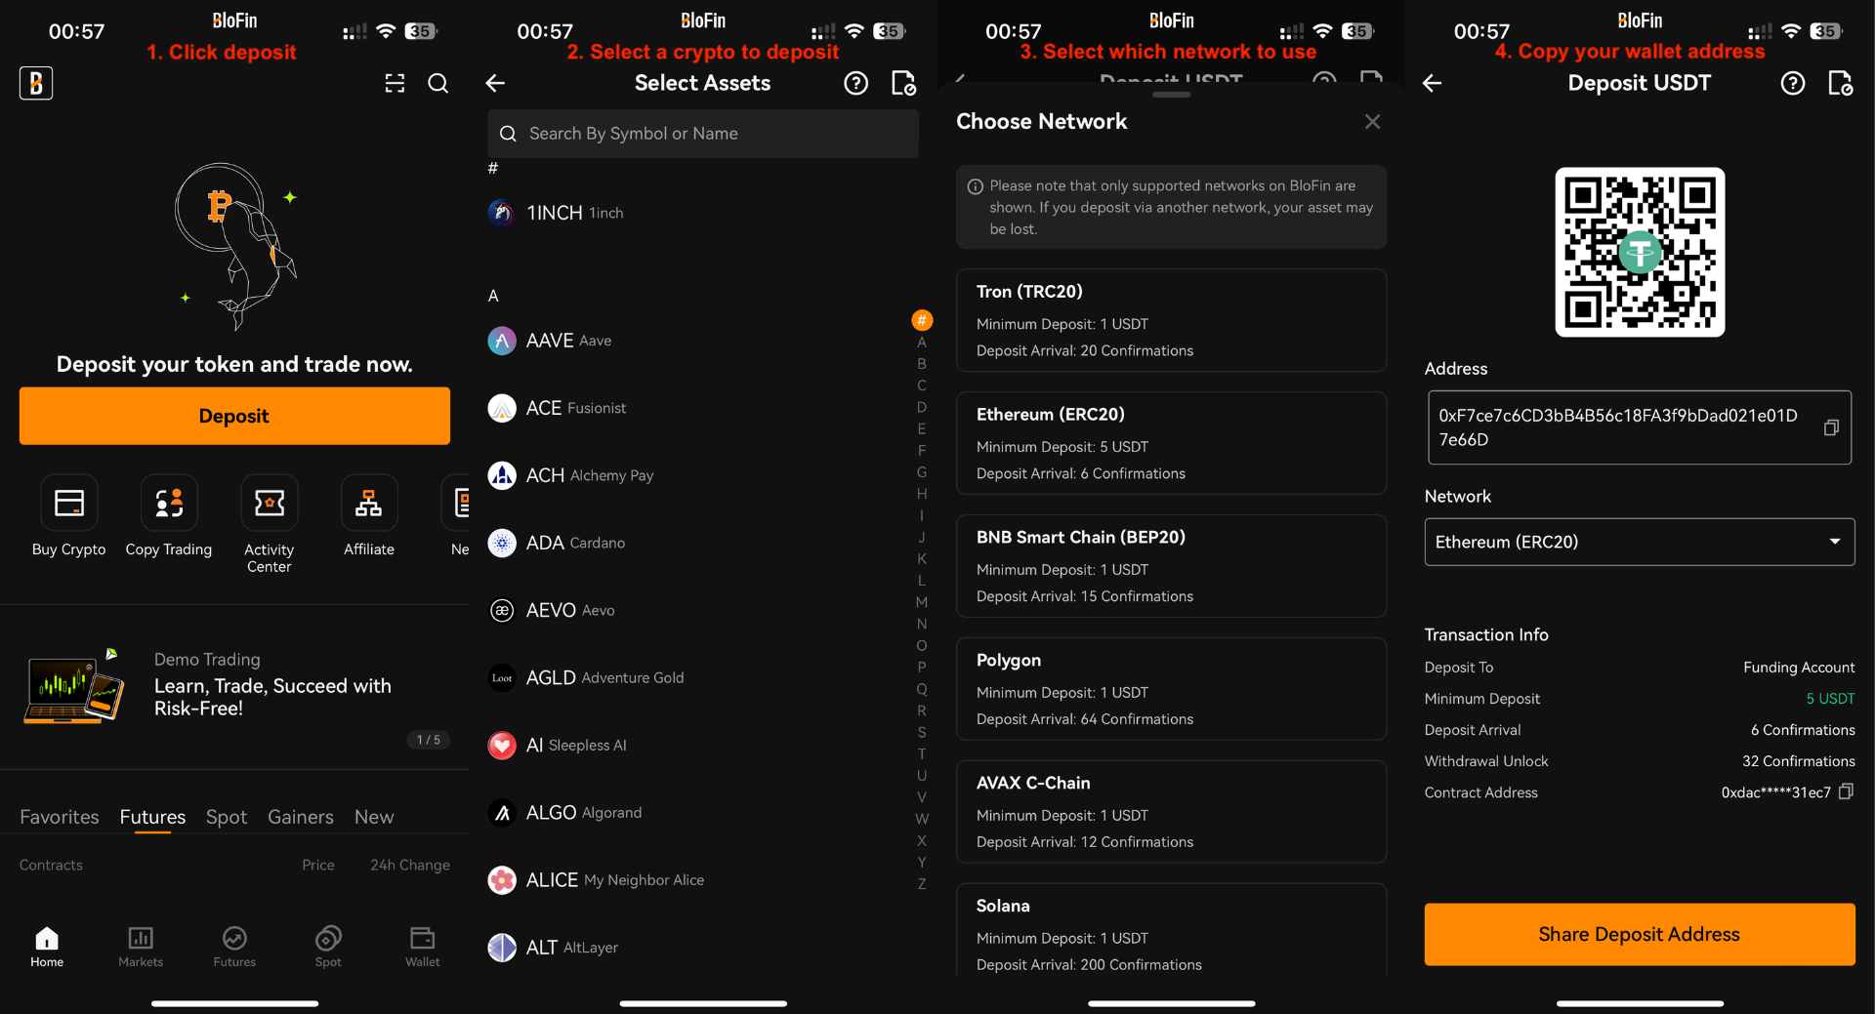Expand the Ethereum (ERC20) network dropdown
The image size is (1875, 1014).
tap(1640, 542)
